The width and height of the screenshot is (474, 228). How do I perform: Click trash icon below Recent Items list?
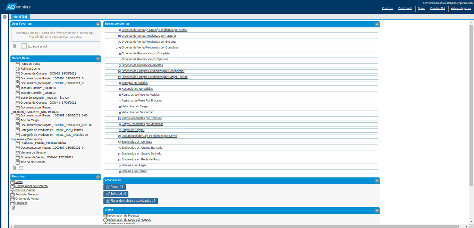tap(14, 168)
